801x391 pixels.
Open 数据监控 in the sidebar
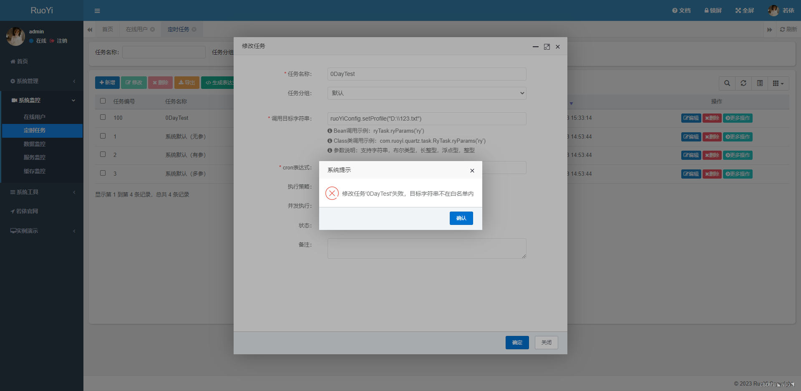pyautogui.click(x=35, y=144)
